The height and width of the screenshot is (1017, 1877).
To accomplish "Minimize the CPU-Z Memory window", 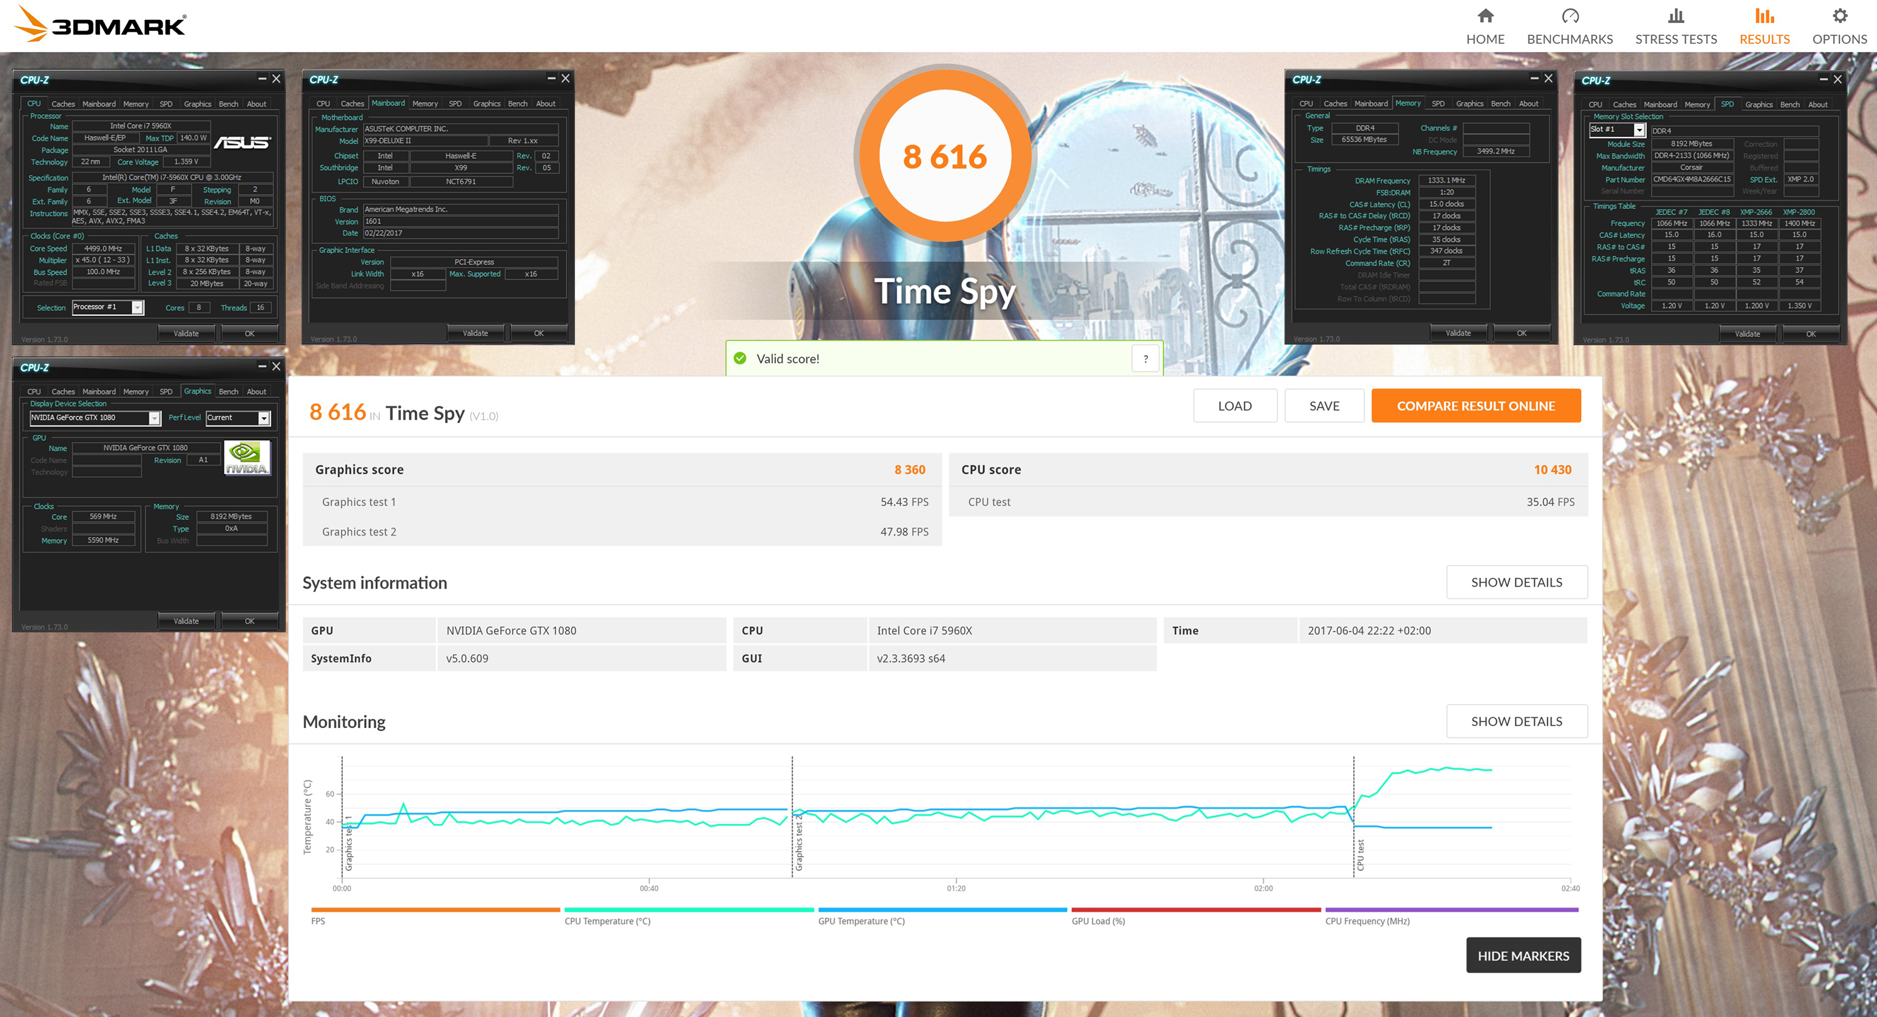I will tap(1534, 78).
